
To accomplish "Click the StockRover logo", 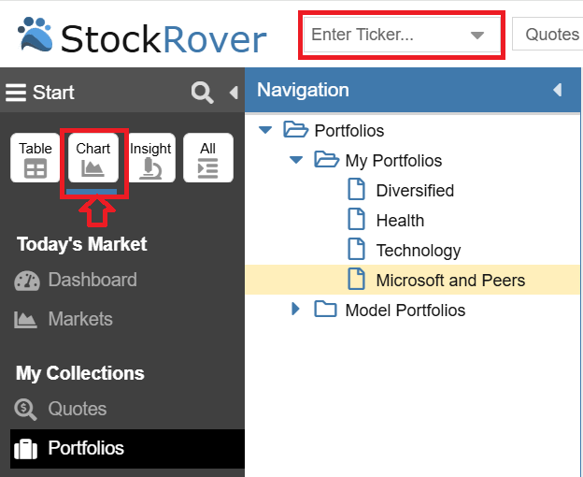I will coord(140,37).
